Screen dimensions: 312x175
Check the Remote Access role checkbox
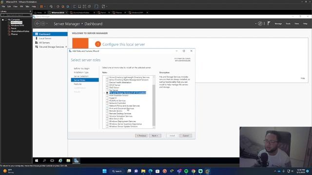click(x=107, y=111)
